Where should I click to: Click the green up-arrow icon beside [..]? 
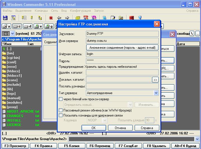4,49
